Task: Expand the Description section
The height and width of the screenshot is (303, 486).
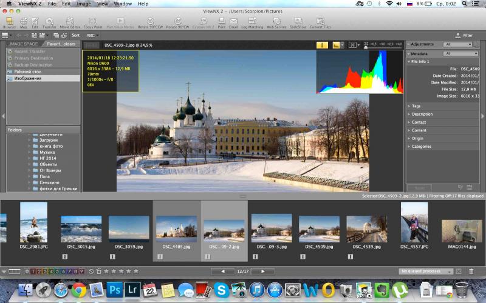Action: 409,114
